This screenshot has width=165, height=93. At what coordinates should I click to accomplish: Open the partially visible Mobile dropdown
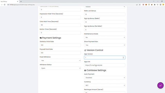105,7
